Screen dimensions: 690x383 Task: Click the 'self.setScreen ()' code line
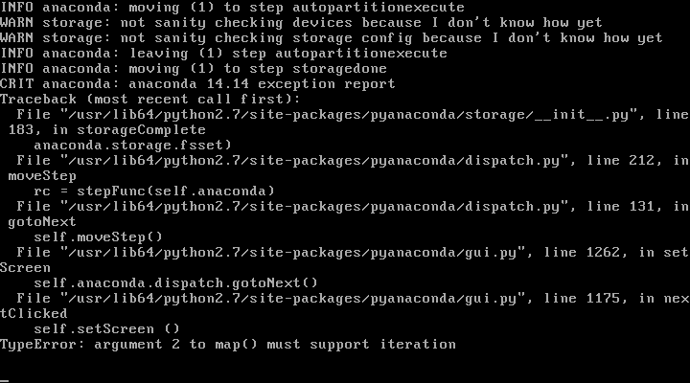[x=107, y=329]
